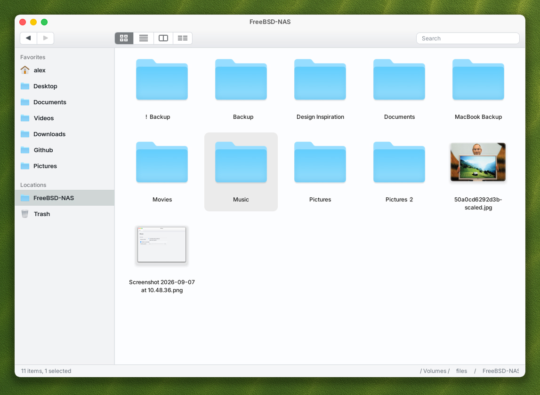540x395 pixels.
Task: Select the Screenshot 2026-09-07 png thumbnail
Action: click(162, 245)
